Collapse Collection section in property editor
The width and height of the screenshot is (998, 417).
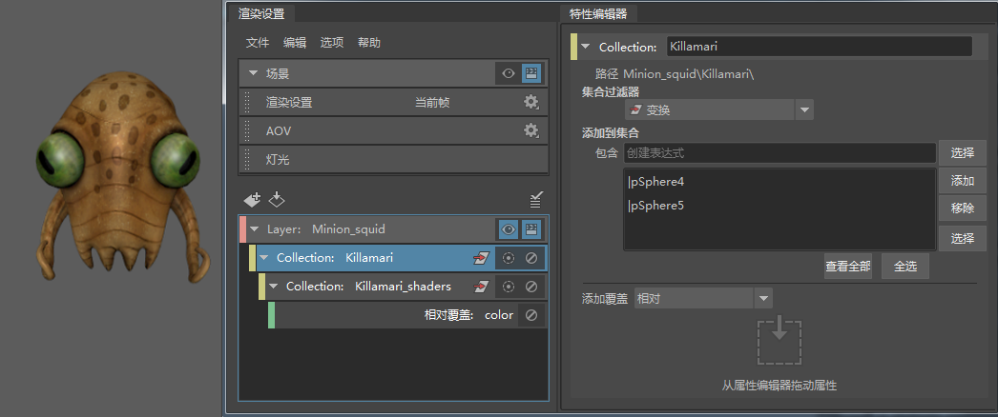(x=586, y=47)
